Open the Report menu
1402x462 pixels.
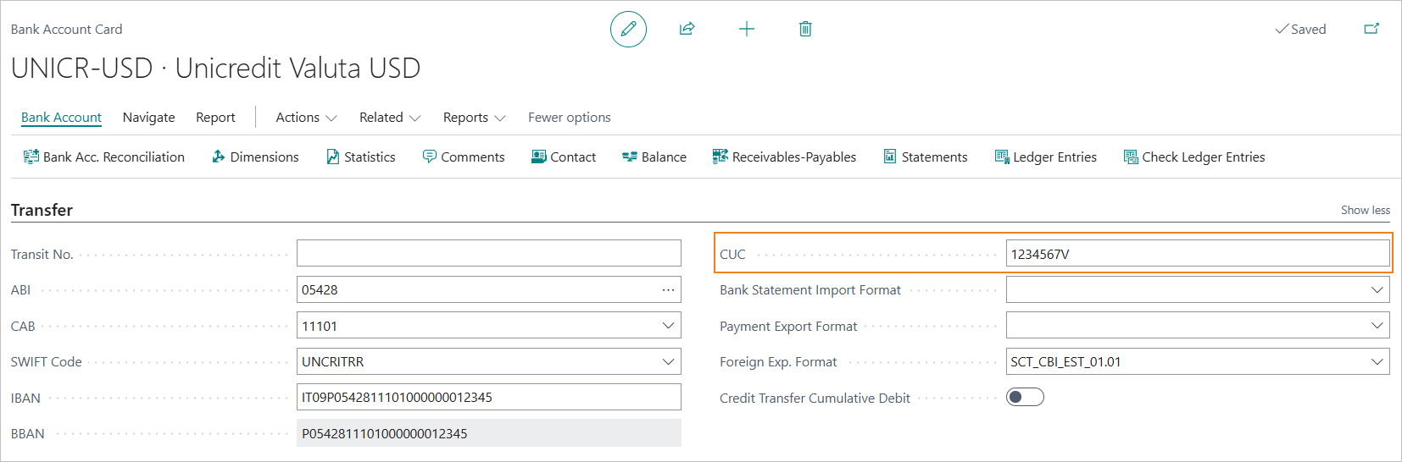[x=215, y=117]
